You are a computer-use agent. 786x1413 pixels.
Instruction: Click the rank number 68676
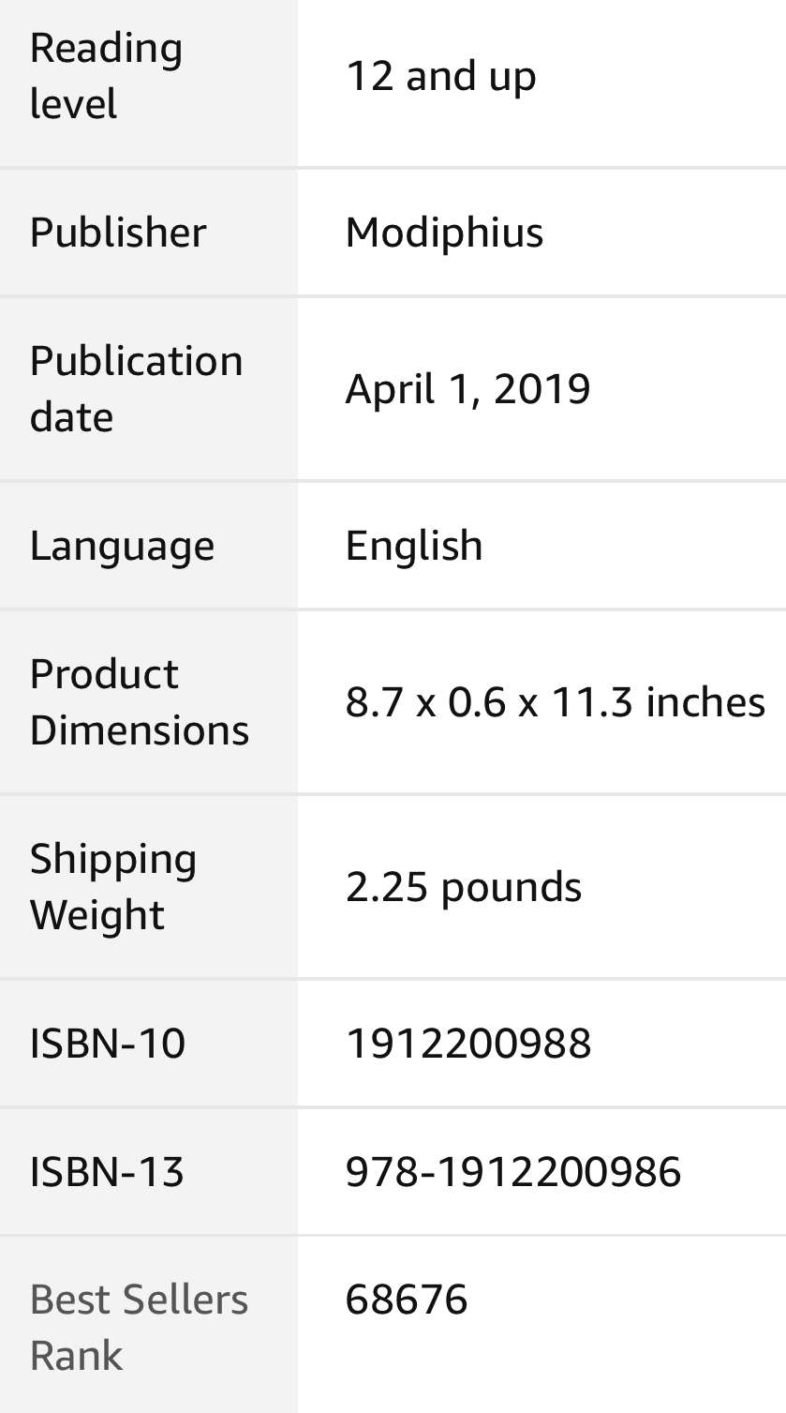(407, 1300)
